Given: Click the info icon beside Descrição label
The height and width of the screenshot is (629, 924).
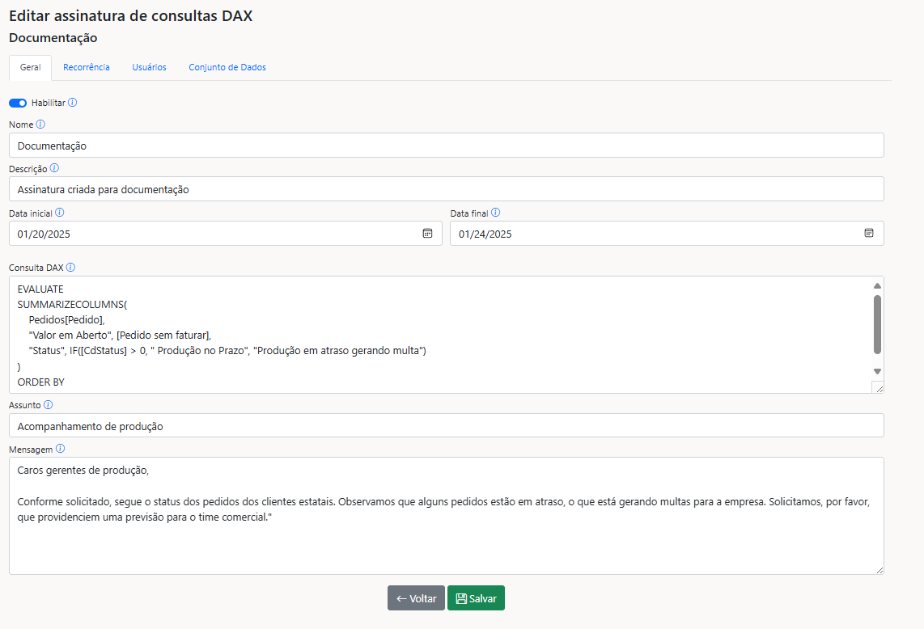Looking at the screenshot, I should [54, 168].
